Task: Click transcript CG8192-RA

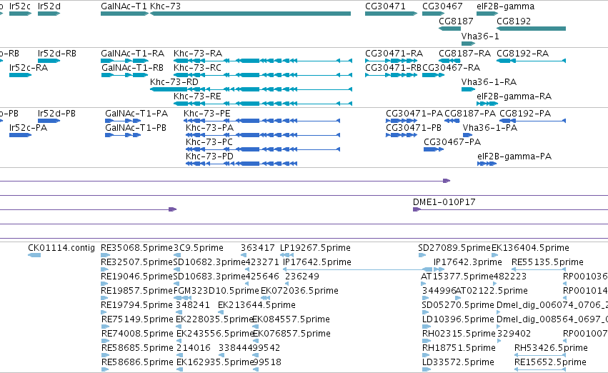Action: [532, 61]
